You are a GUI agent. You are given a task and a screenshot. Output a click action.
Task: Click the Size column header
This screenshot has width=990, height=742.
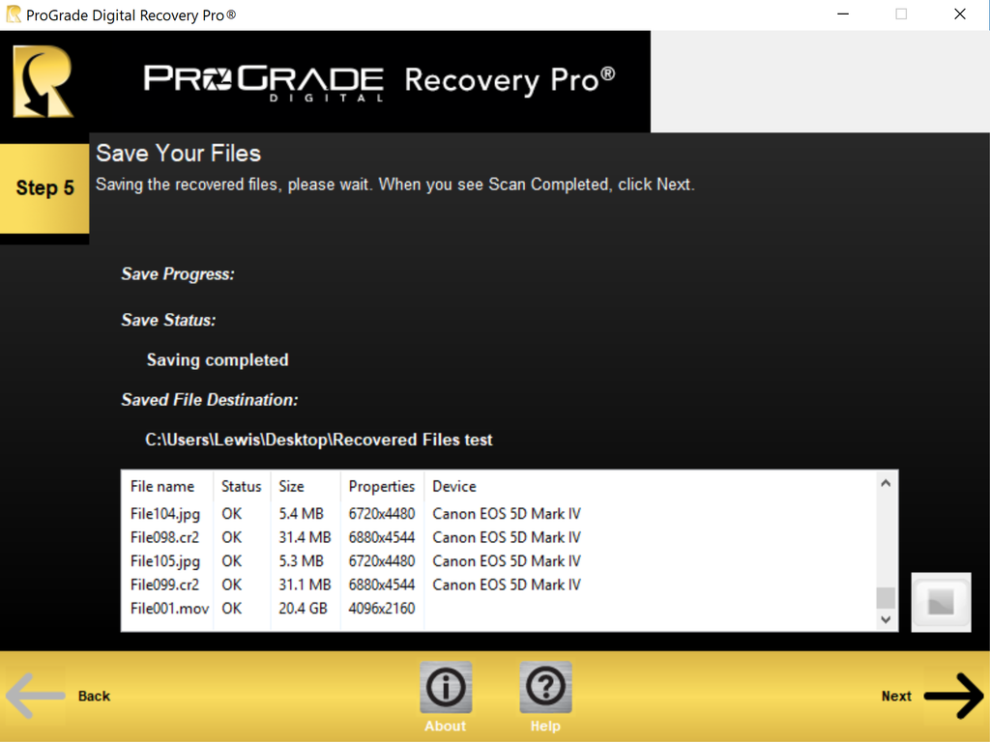click(x=293, y=486)
